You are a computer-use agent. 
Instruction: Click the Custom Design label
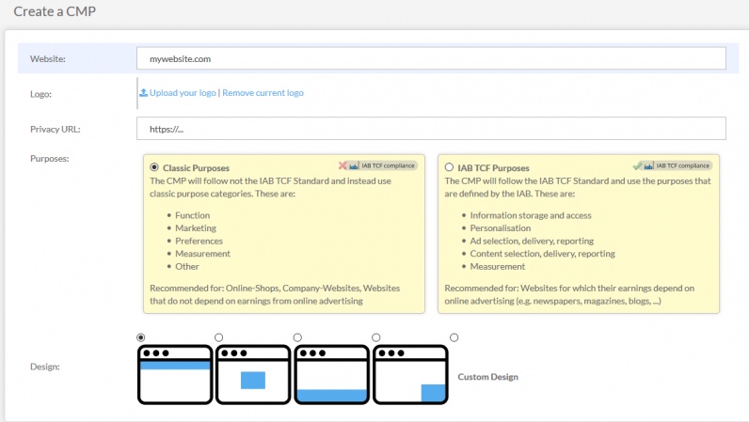point(487,377)
